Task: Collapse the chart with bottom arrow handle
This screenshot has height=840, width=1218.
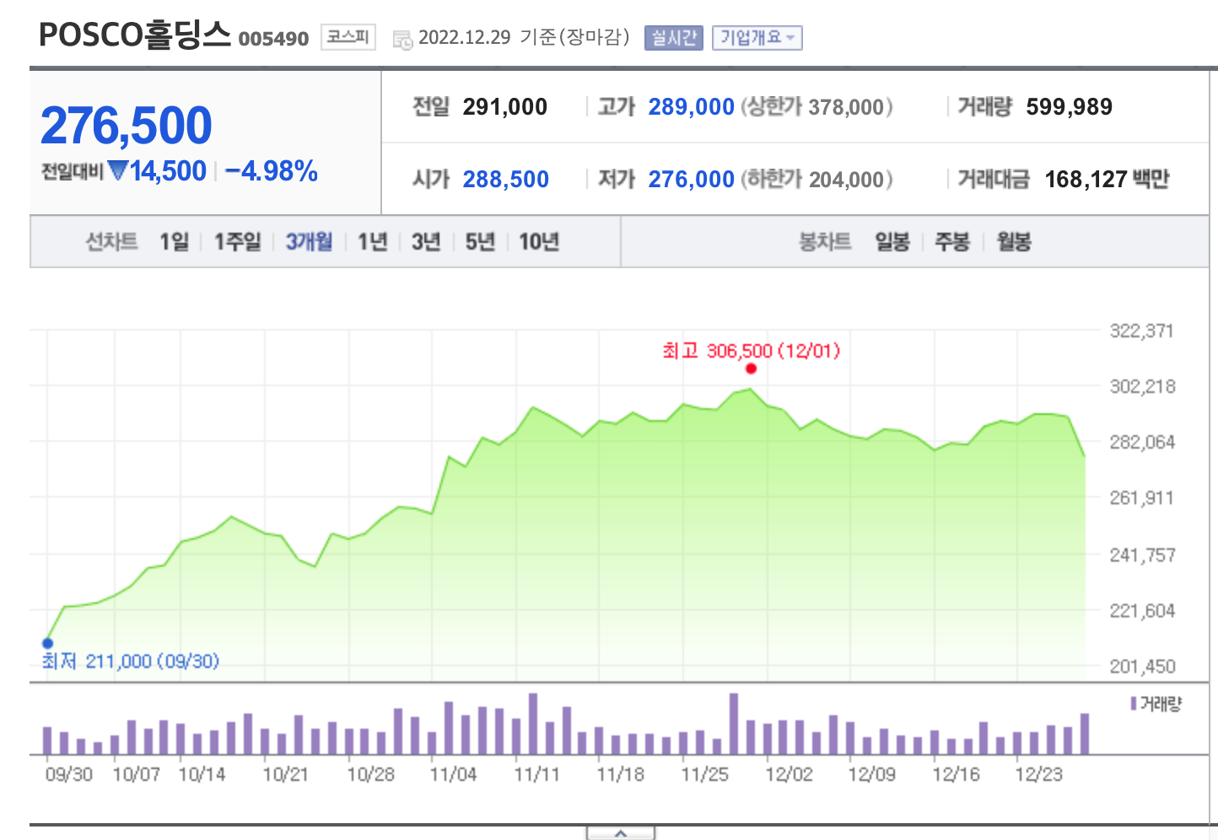Action: (x=621, y=833)
